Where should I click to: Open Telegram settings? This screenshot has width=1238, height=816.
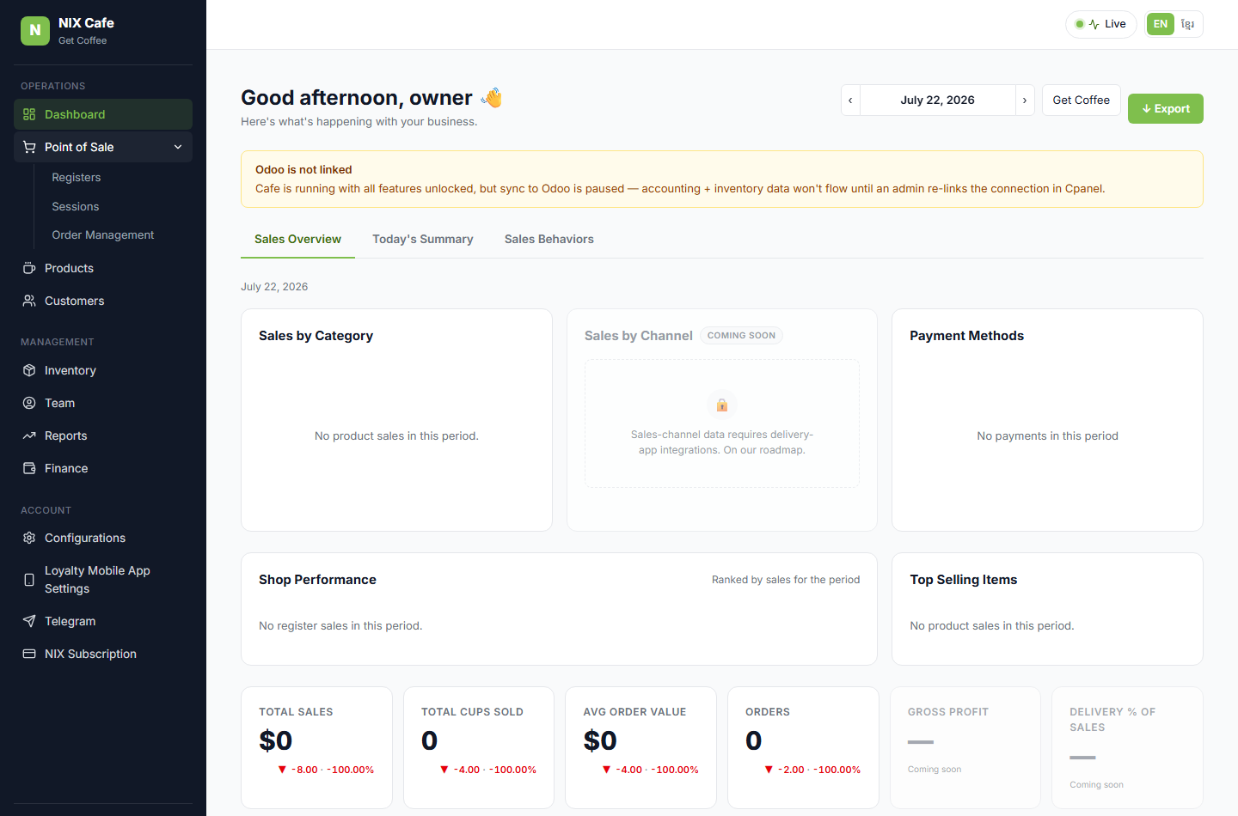pos(103,621)
